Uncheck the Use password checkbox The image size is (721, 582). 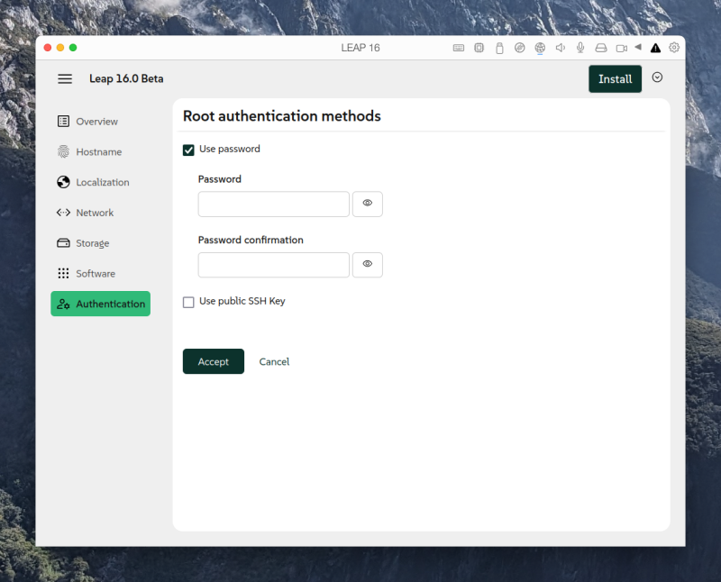188,150
